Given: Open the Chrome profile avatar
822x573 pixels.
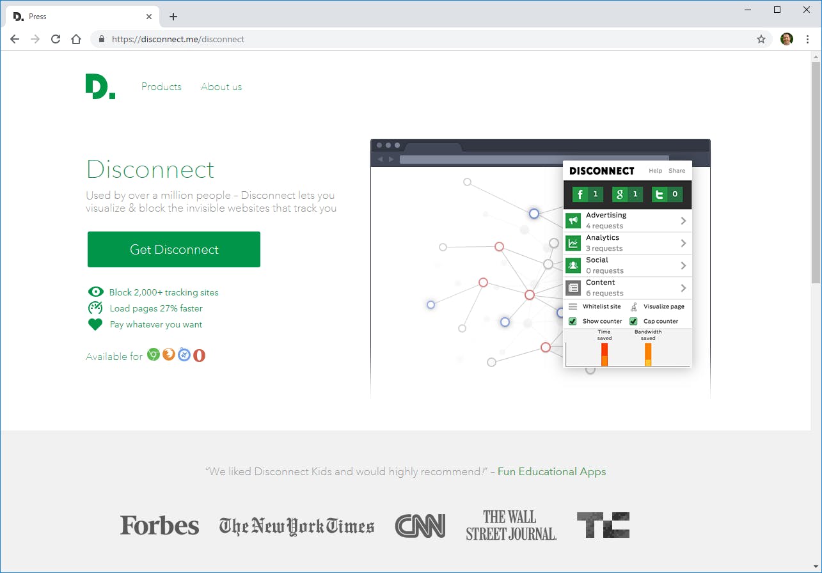Looking at the screenshot, I should 787,39.
